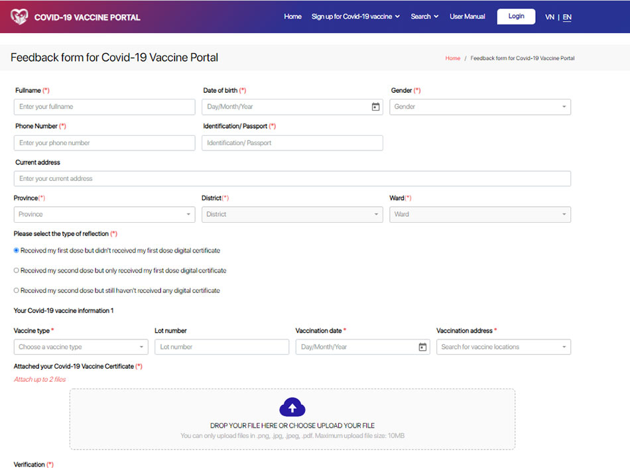
Task: Open the Date of birth calendar icon
Action: (x=375, y=107)
